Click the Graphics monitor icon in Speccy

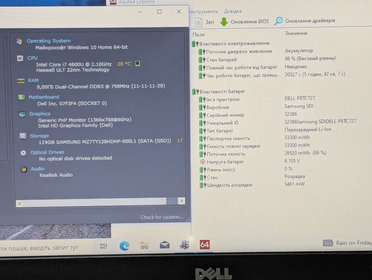(22, 114)
